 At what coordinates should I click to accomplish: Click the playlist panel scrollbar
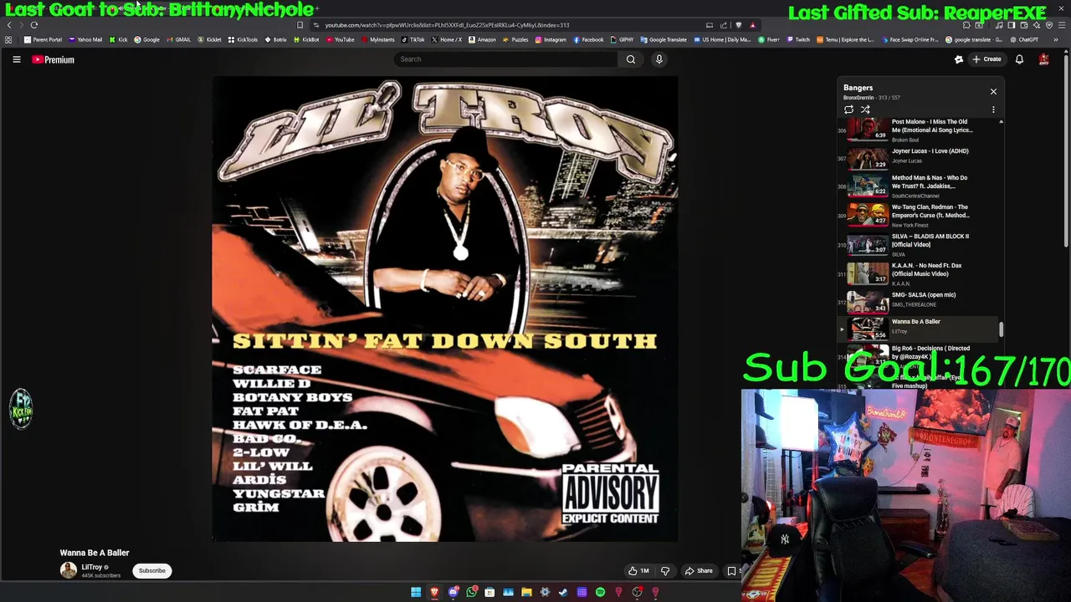point(1001,330)
